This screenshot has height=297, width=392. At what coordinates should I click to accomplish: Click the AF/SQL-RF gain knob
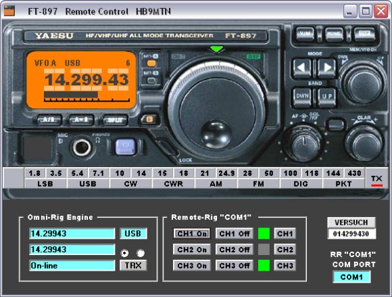(x=303, y=143)
